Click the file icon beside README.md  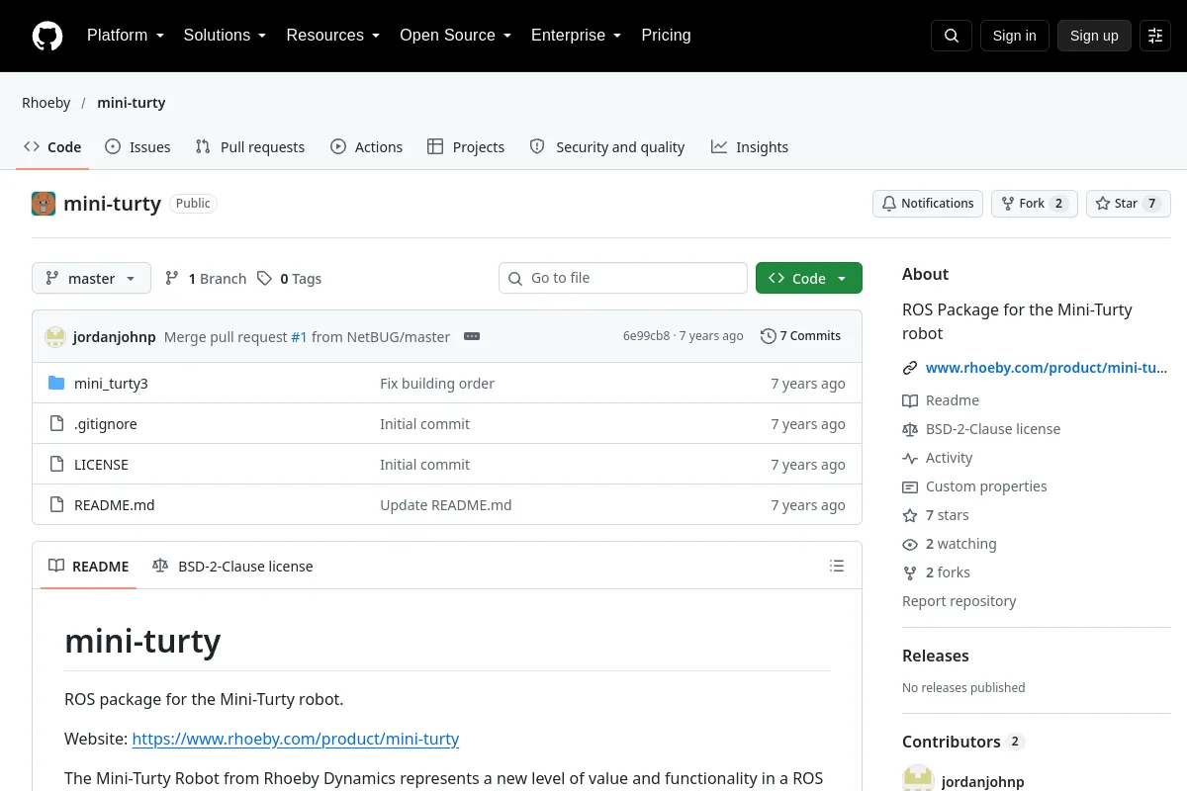tap(56, 505)
